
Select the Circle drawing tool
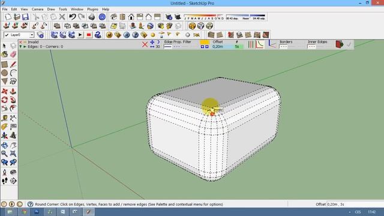pyautogui.click(x=4, y=73)
